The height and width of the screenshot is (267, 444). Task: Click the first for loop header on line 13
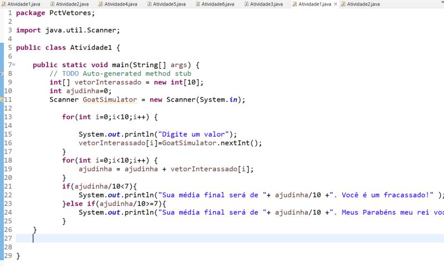point(109,117)
